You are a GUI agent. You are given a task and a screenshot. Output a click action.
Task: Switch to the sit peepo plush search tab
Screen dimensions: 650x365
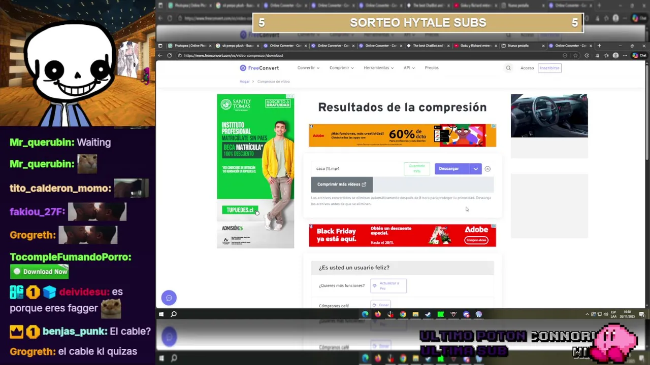[x=237, y=46]
